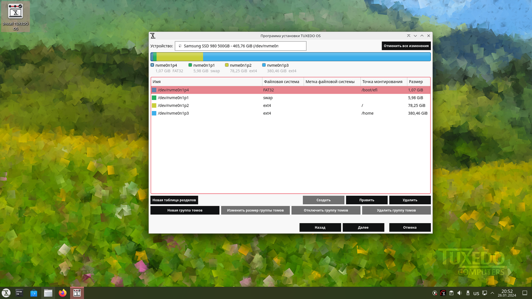This screenshot has height=299, width=532.
Task: Click the 'FAT32' file system cell
Action: 268,90
